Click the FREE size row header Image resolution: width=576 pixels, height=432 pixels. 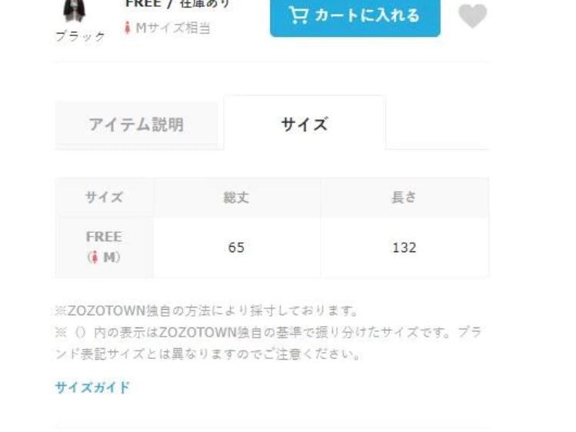click(105, 247)
